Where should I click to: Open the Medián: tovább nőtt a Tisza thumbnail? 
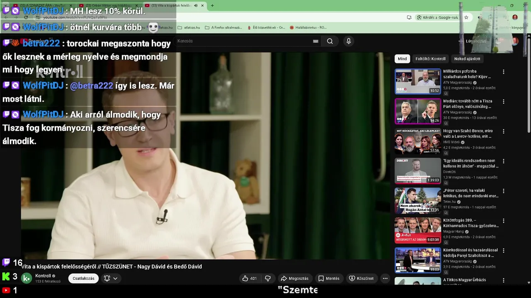coord(418,111)
